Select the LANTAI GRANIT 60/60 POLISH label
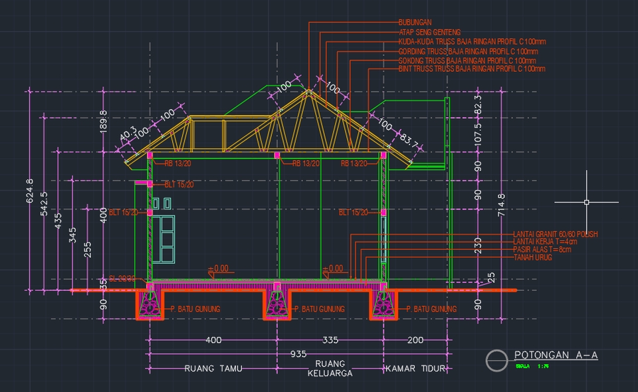 pos(554,233)
